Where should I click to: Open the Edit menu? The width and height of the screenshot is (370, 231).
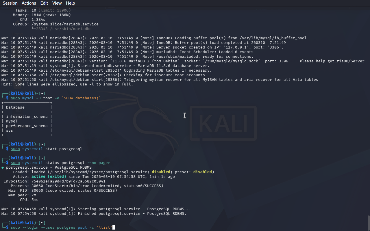click(44, 3)
